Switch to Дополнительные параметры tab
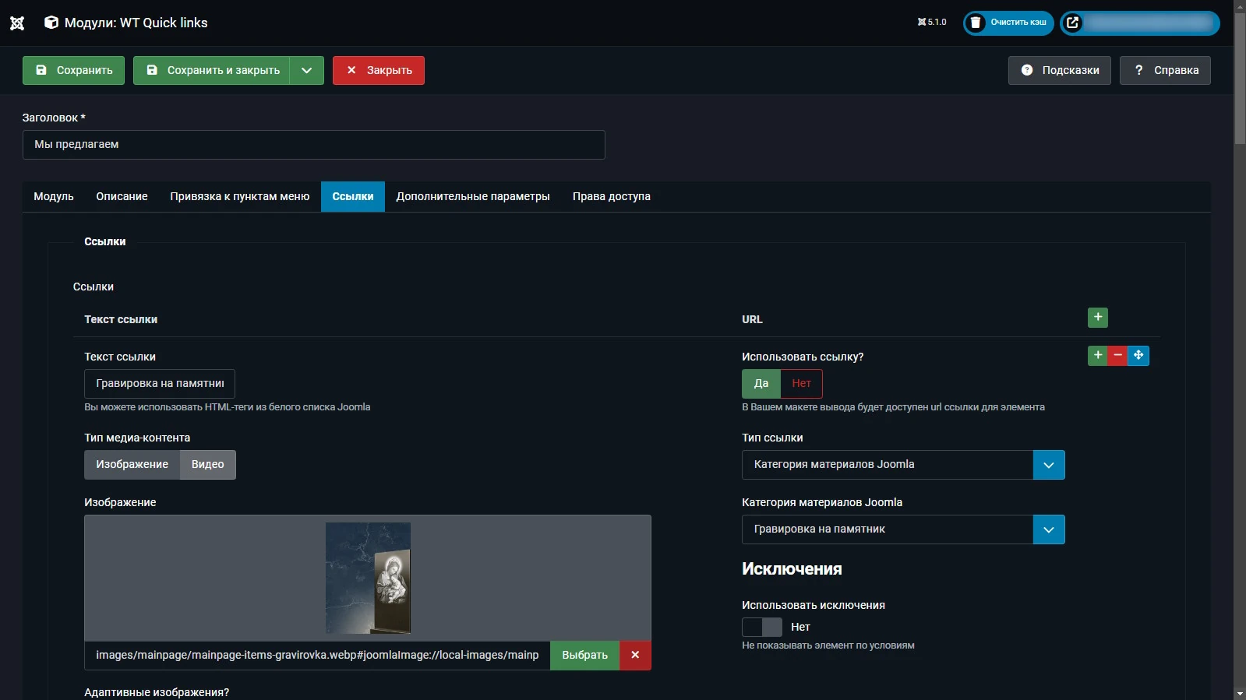Image resolution: width=1246 pixels, height=700 pixels. [x=472, y=197]
